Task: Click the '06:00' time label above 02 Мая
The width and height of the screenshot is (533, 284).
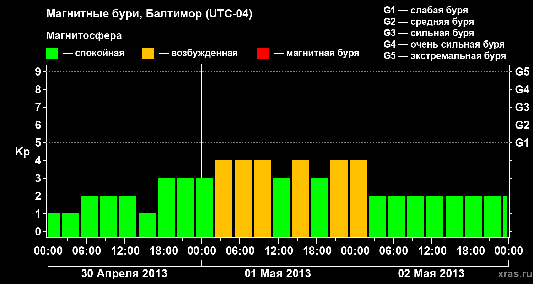Action: coord(393,251)
